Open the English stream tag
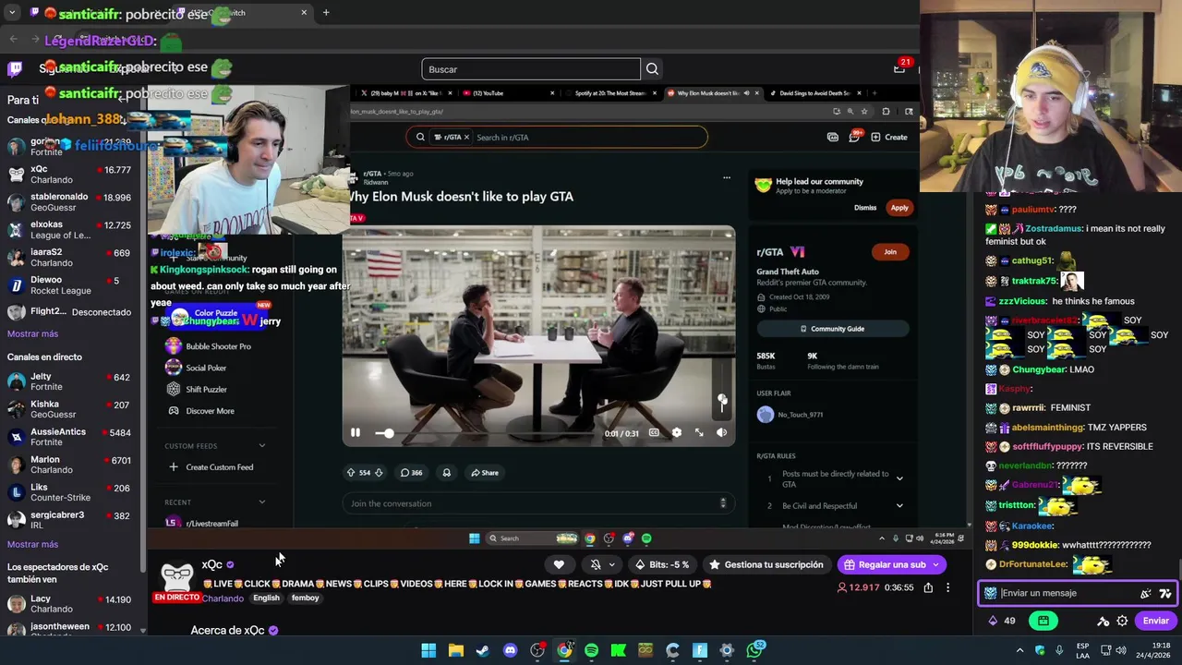The image size is (1182, 665). [266, 598]
